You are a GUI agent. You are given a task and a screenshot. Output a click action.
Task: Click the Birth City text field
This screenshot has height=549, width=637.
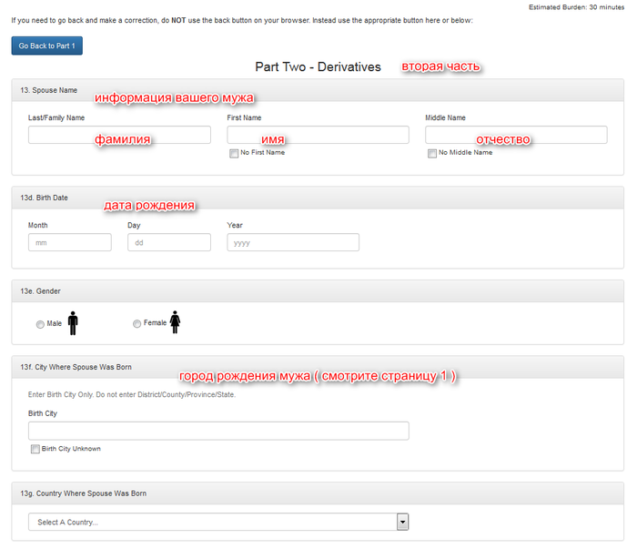tap(218, 431)
